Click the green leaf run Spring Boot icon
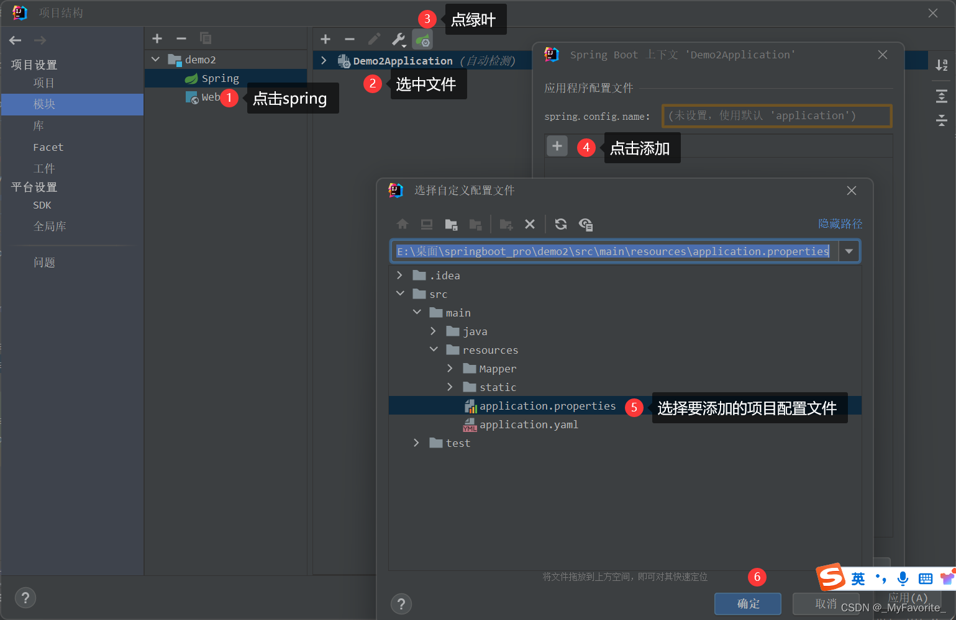956x620 pixels. [x=422, y=38]
